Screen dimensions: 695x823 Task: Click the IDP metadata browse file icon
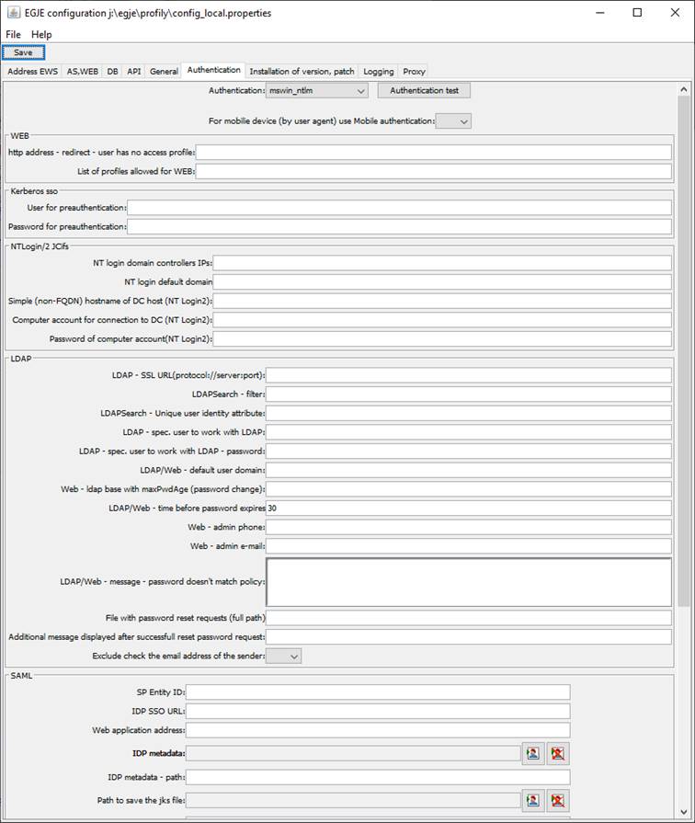(x=533, y=754)
